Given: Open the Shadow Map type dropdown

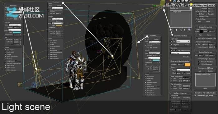Looking at the screenshot, I should (180, 53).
